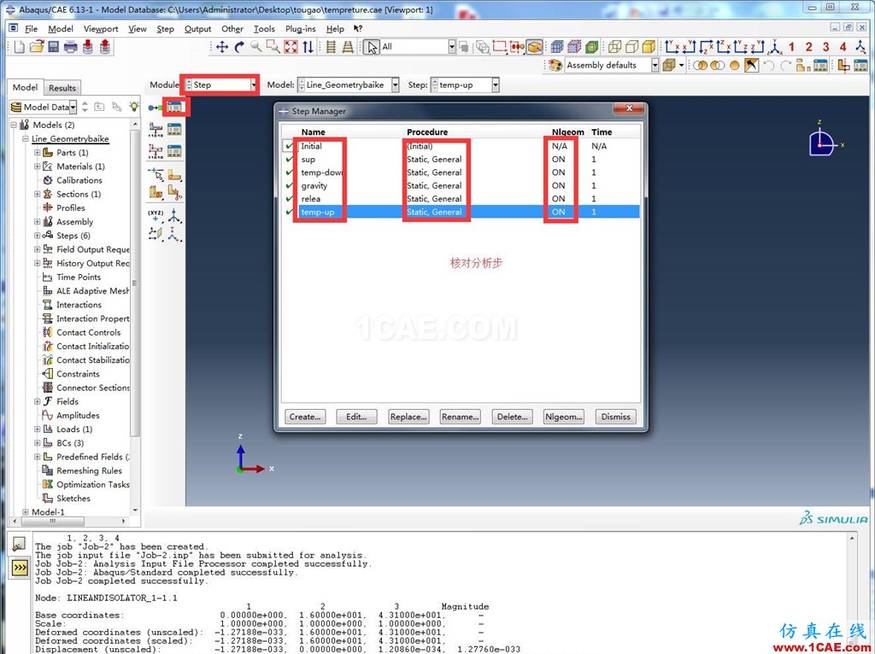Toggle the check mark beside Initial step

289,146
